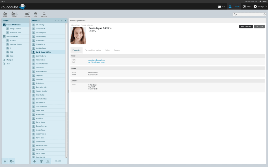Open the Export dropdown arrow

tap(18, 14)
